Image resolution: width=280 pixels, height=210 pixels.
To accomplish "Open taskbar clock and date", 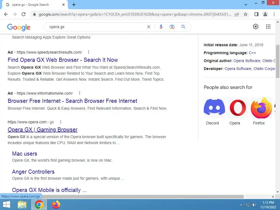I will (x=268, y=205).
